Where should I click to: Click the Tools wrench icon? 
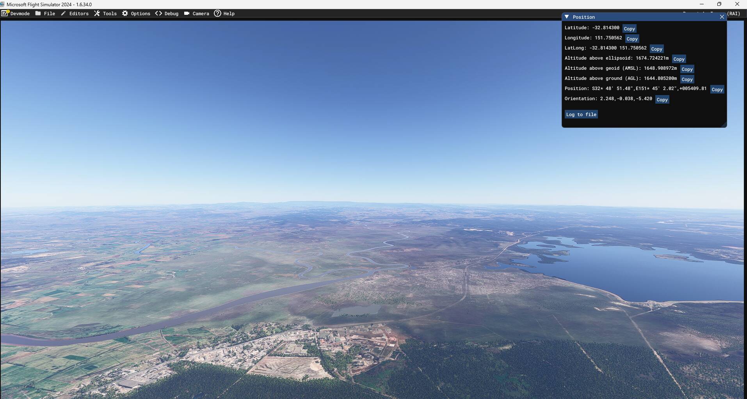tap(97, 13)
